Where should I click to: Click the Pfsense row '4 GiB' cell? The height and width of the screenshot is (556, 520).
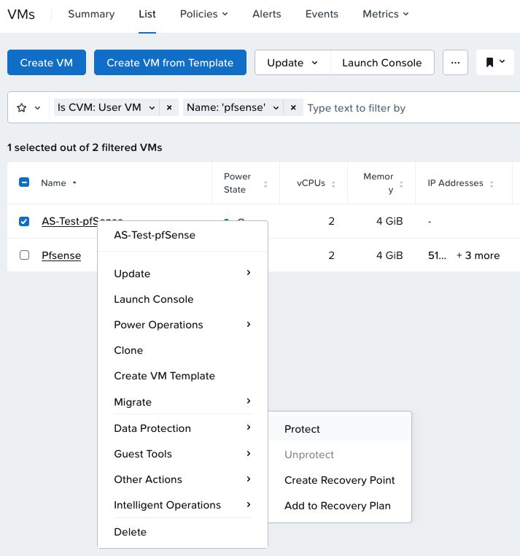[389, 255]
